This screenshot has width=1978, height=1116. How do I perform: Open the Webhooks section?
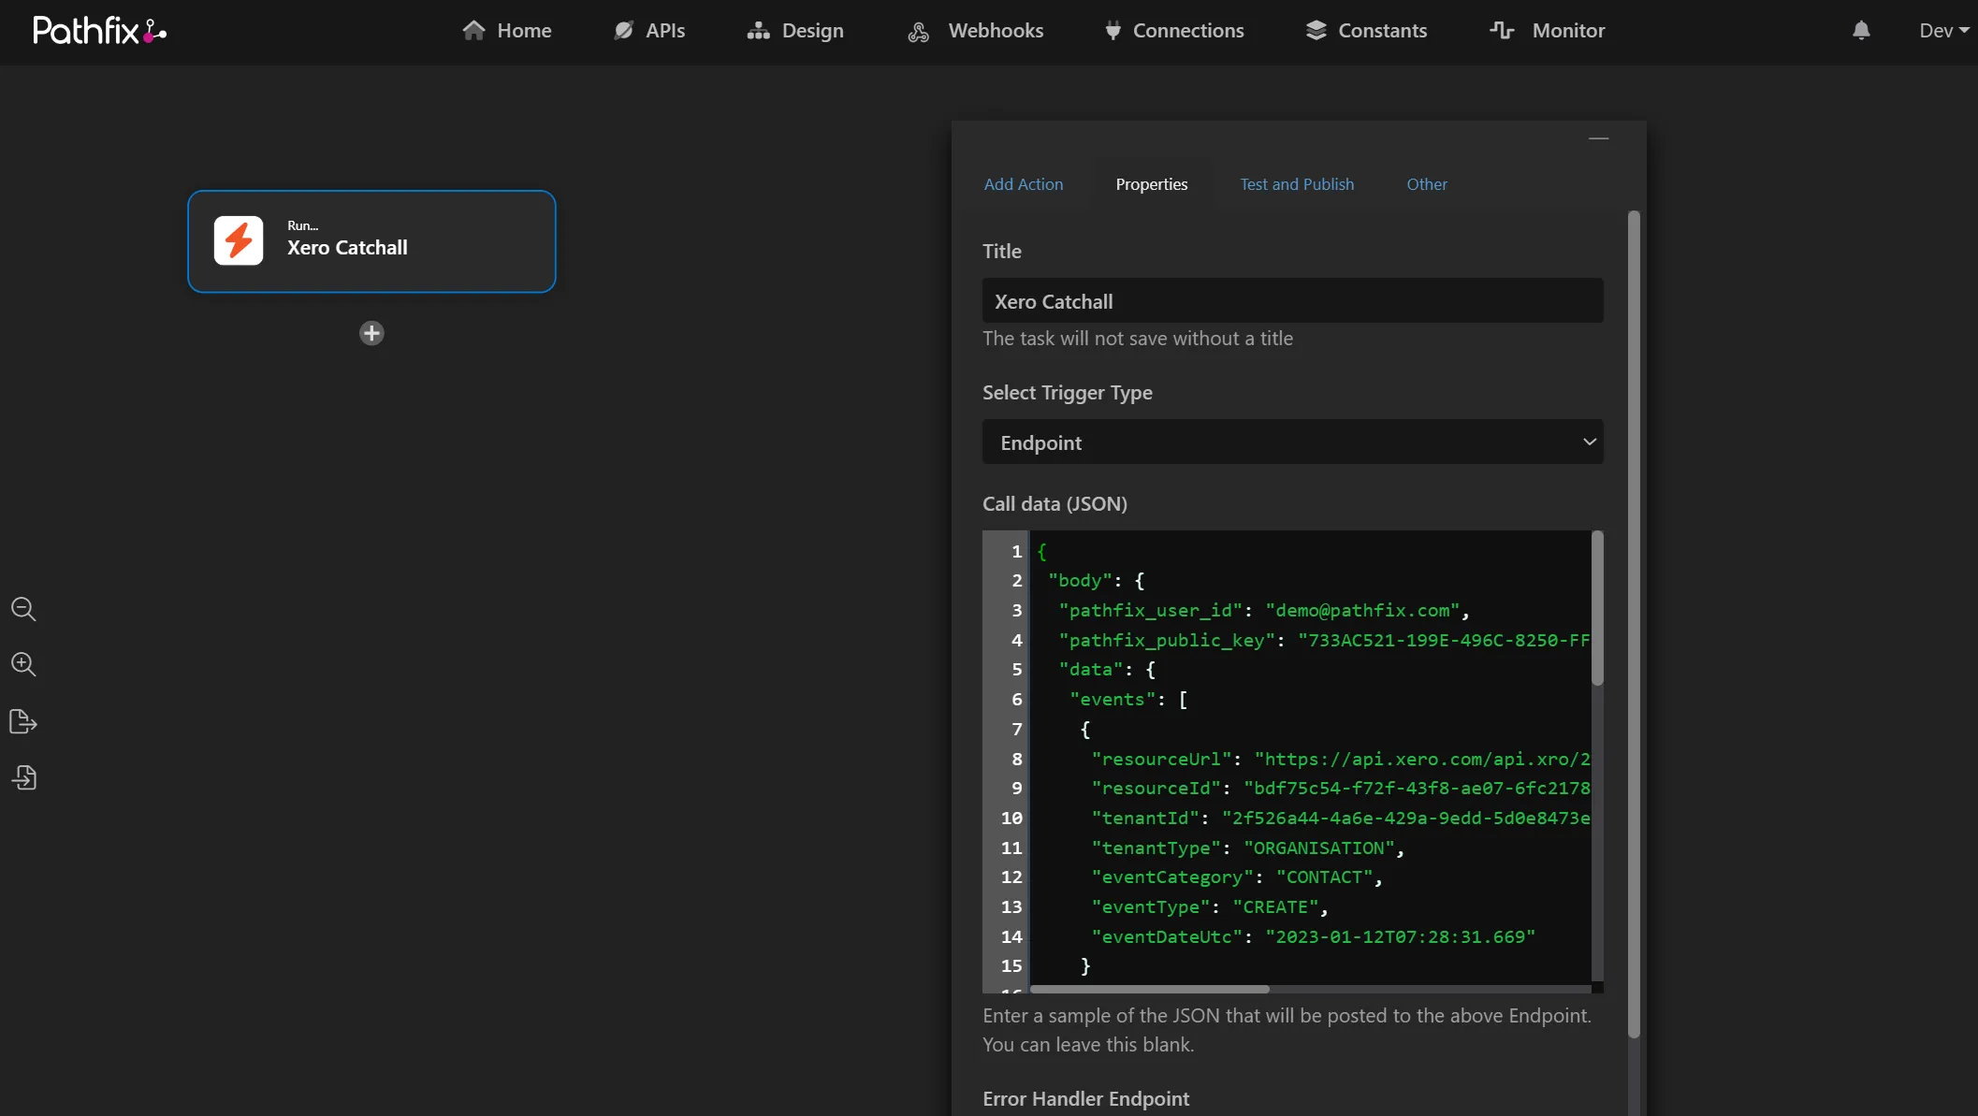click(x=976, y=31)
